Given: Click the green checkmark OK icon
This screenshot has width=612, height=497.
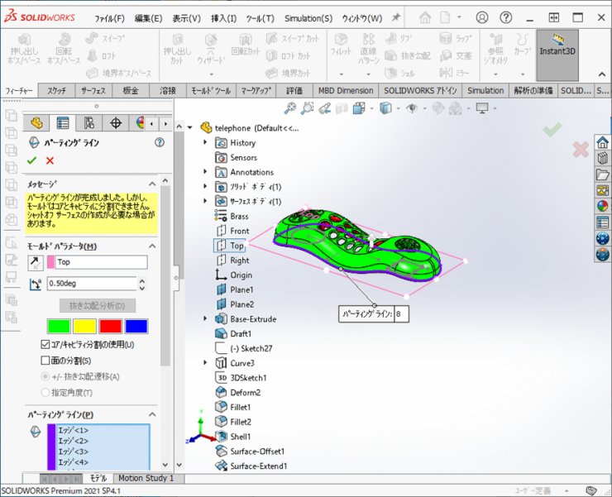Looking at the screenshot, I should (32, 160).
